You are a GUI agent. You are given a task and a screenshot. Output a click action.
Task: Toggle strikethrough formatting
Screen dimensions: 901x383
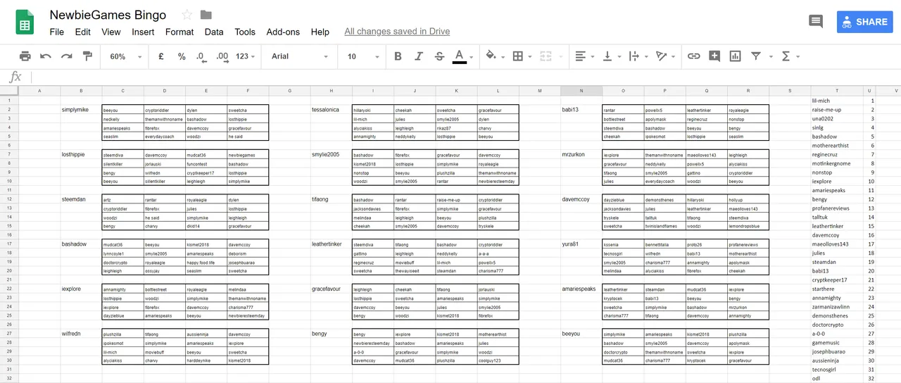pyautogui.click(x=439, y=56)
